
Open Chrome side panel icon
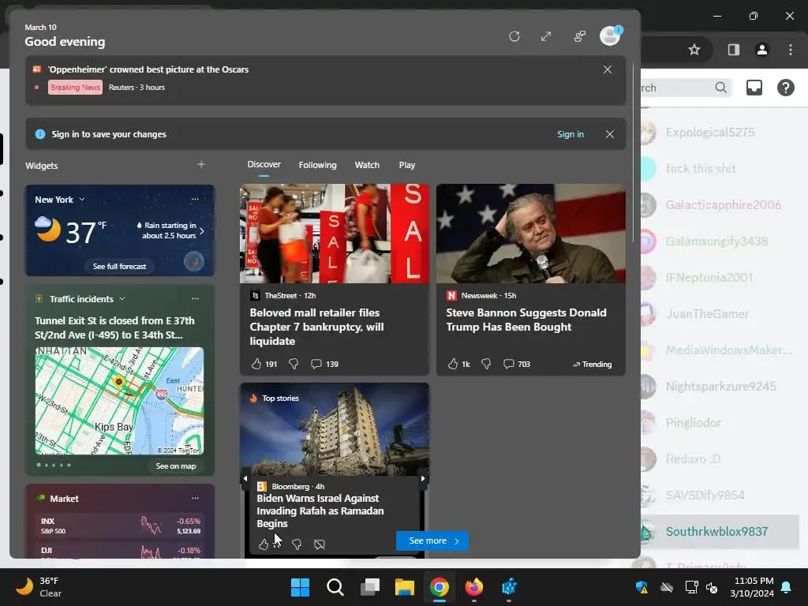(x=733, y=50)
